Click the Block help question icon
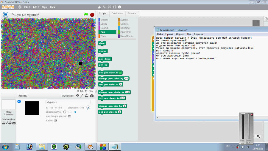 [119, 7]
